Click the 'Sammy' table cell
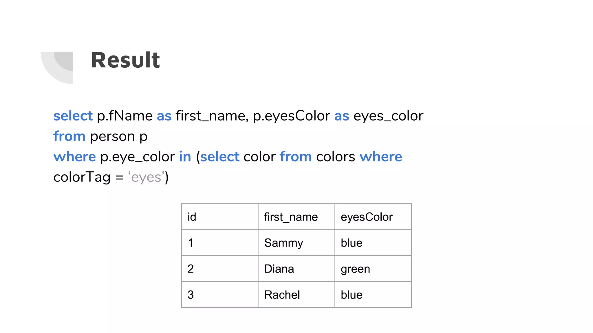593x333 pixels. (x=296, y=243)
